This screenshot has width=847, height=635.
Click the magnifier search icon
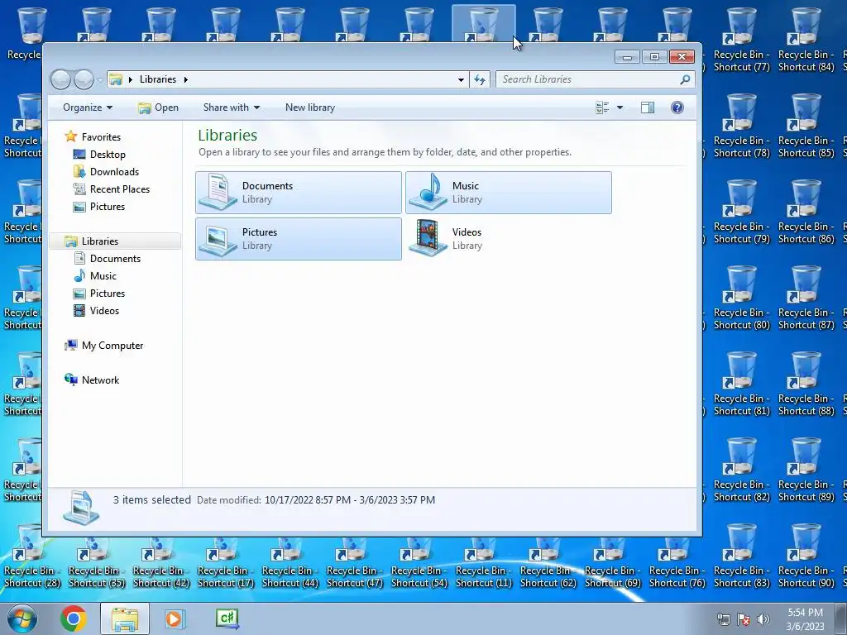tap(686, 79)
